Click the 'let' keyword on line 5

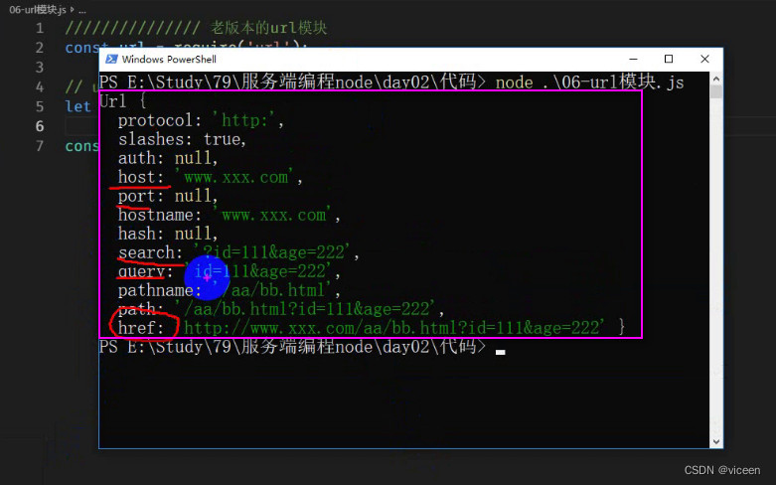pyautogui.click(x=78, y=106)
